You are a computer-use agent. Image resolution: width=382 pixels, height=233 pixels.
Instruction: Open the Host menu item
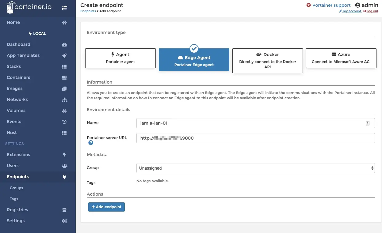point(38,133)
